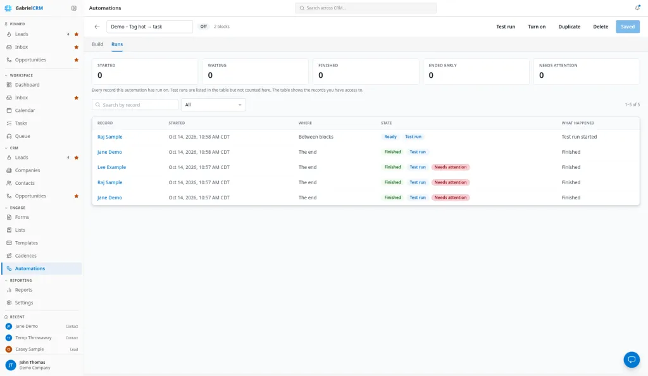The width and height of the screenshot is (648, 376).
Task: Click Lee Example Needs attention badge
Action: (451, 167)
